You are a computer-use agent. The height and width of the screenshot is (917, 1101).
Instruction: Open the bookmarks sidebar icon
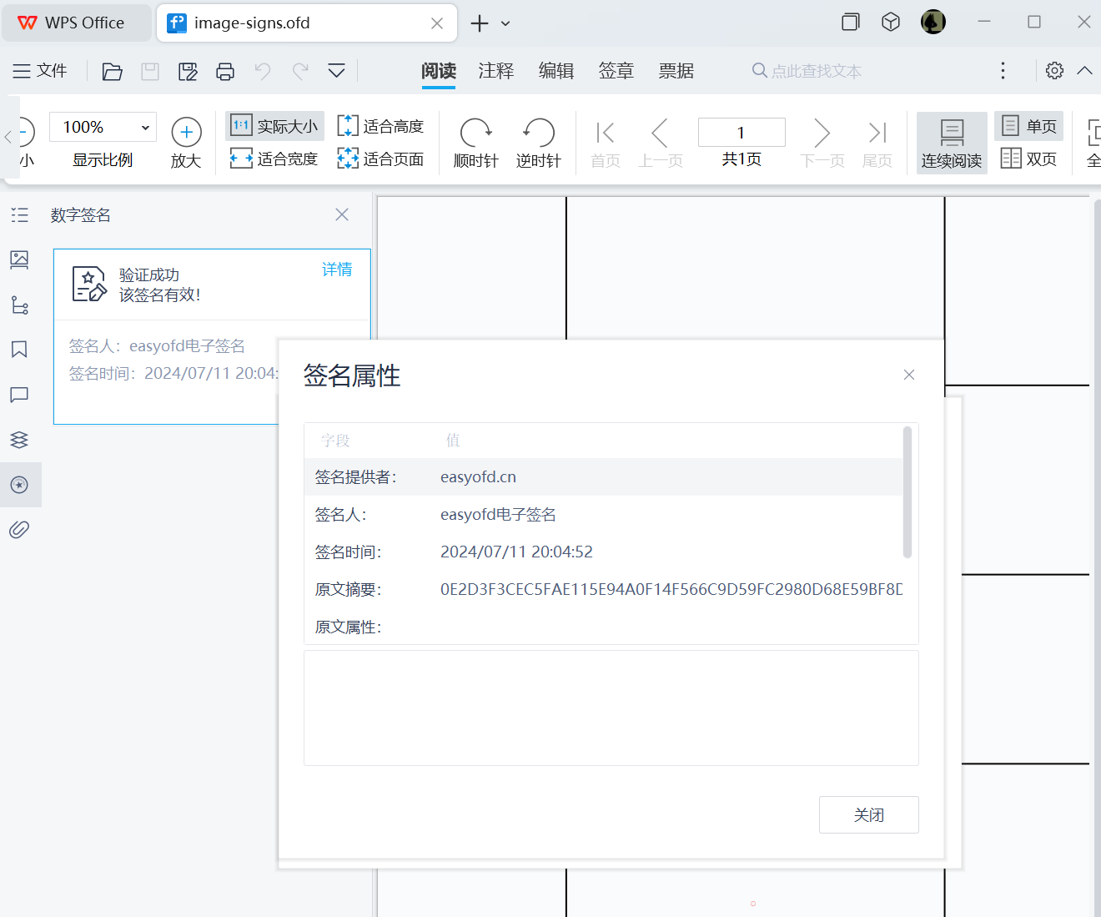(x=20, y=350)
